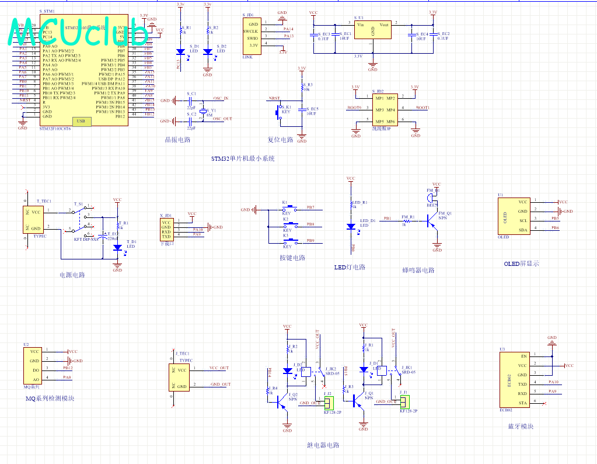The width and height of the screenshot is (597, 464).
Task: Select the S_JD1 LINK debug connector
Action: 252,36
